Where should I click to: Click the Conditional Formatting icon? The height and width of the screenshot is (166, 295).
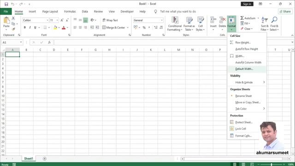point(175,20)
